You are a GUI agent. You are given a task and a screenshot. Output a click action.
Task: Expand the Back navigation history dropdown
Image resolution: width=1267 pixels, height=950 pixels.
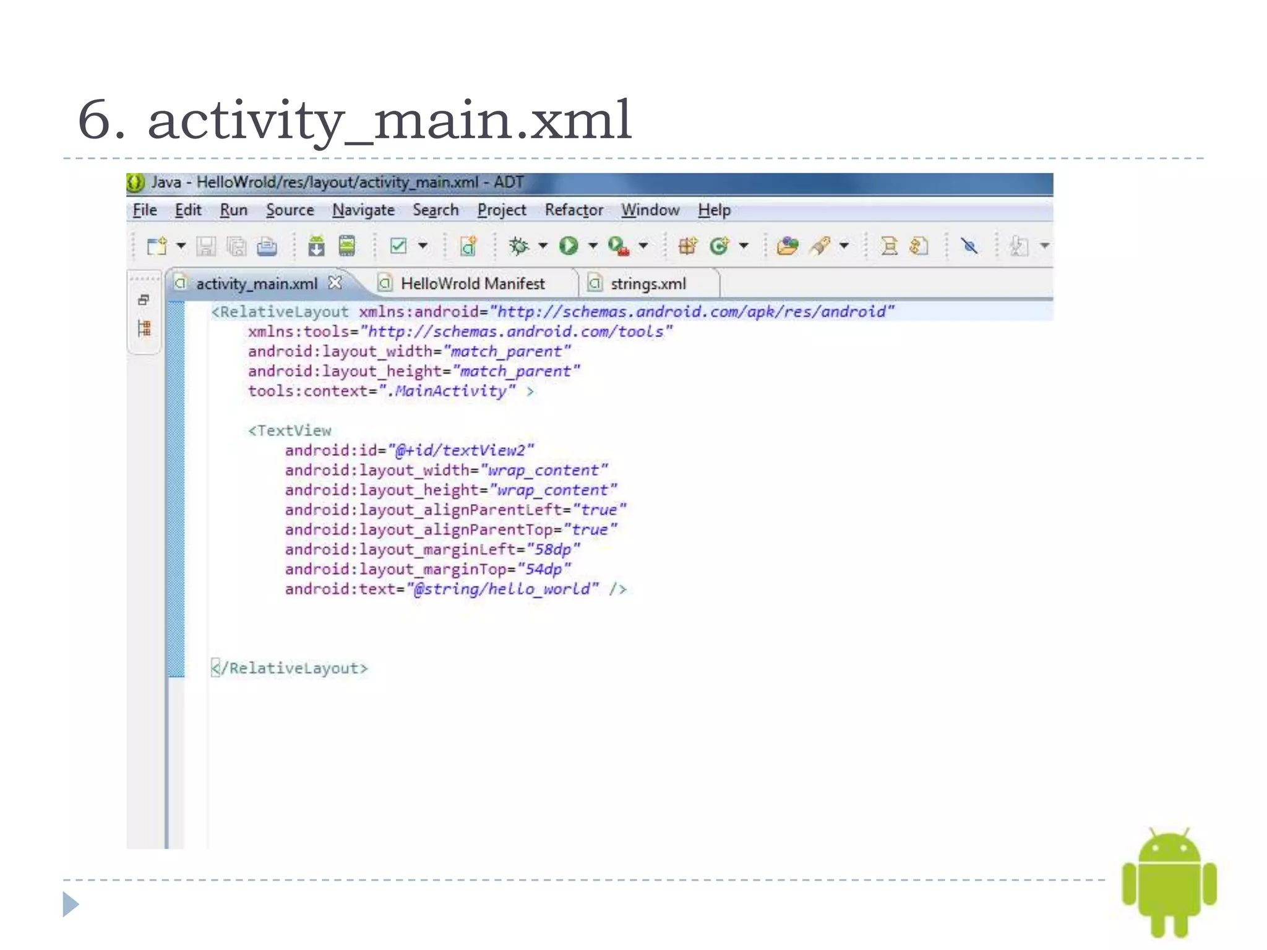[1044, 246]
